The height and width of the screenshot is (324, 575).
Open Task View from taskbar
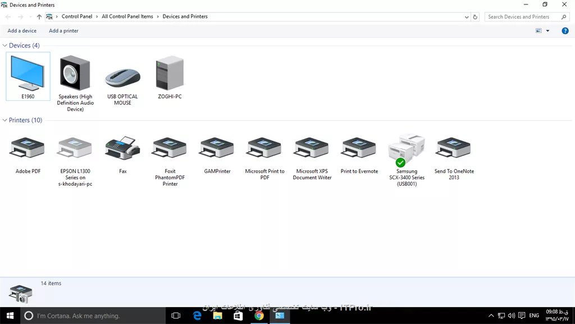pyautogui.click(x=176, y=316)
